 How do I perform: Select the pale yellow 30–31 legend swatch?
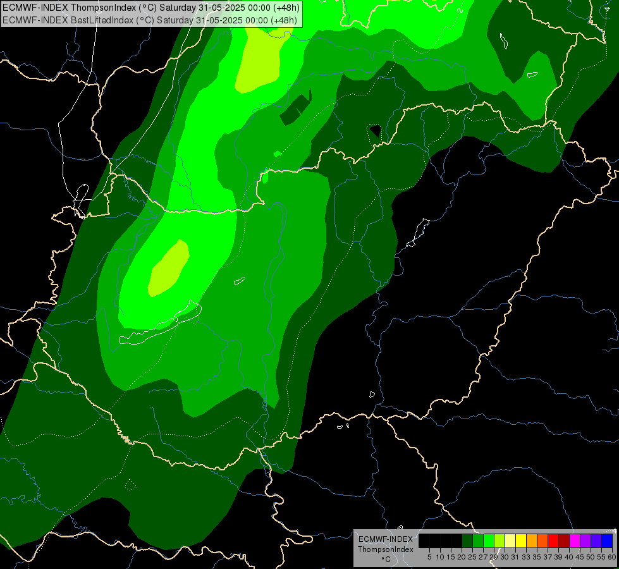pyautogui.click(x=510, y=541)
